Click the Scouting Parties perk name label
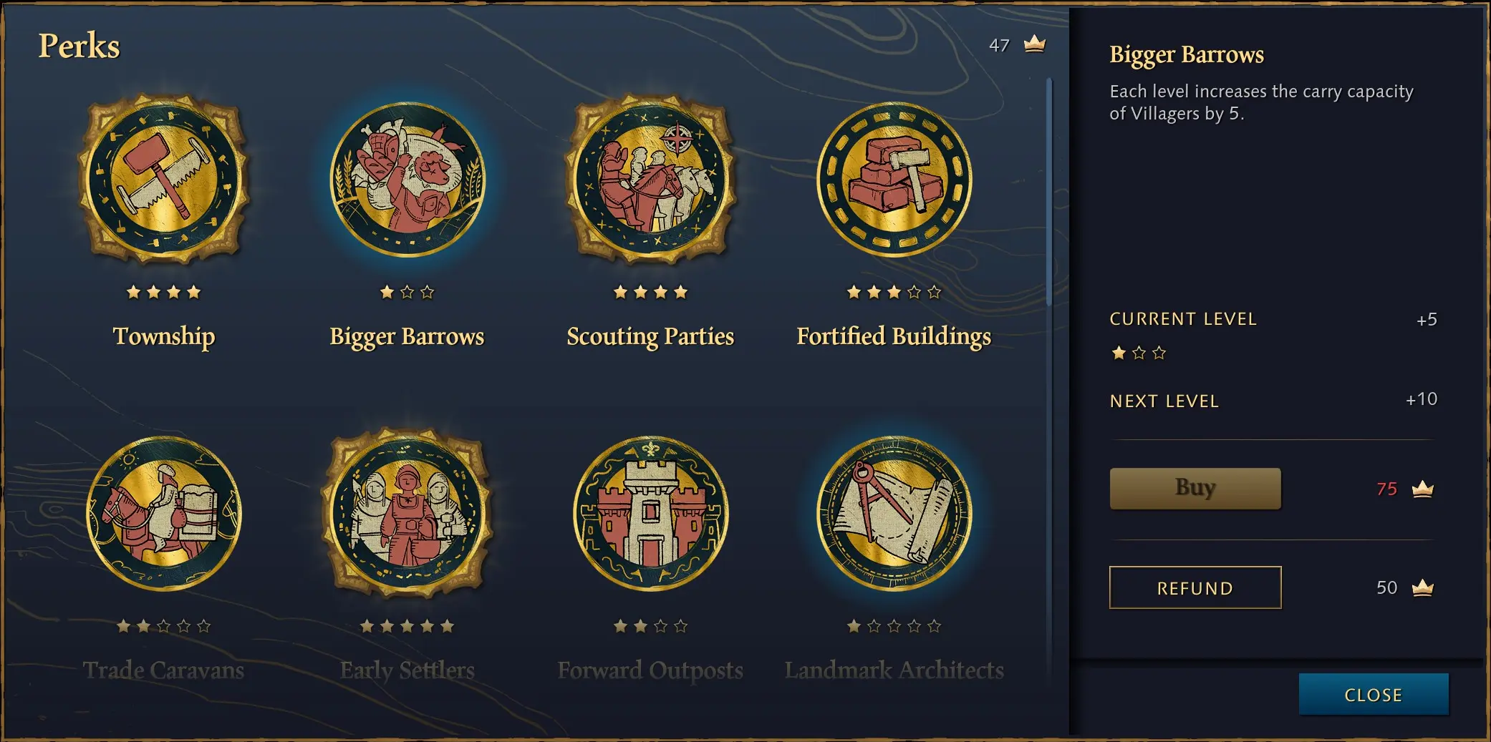1491x742 pixels. 650,336
